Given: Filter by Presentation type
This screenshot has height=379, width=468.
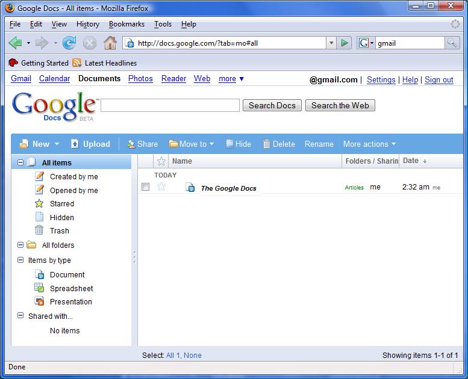Looking at the screenshot, I should (70, 302).
